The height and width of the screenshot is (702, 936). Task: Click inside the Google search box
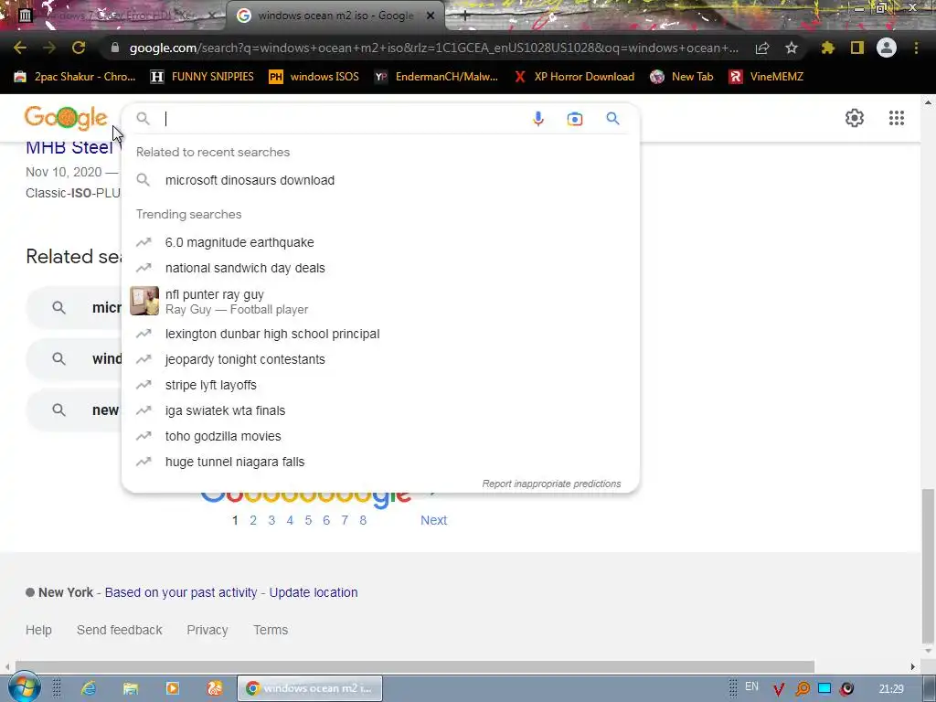[344, 119]
